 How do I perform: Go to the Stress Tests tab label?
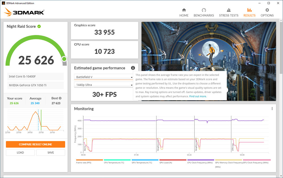coord(229,16)
